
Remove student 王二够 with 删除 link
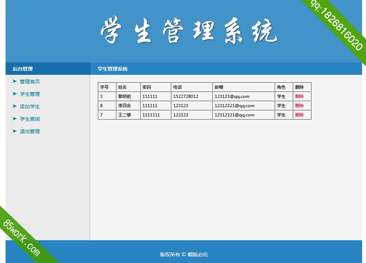(x=299, y=115)
